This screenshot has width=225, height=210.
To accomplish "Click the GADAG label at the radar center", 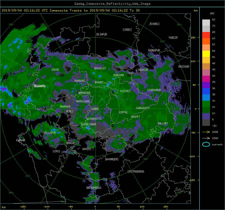I will (x=95, y=109).
